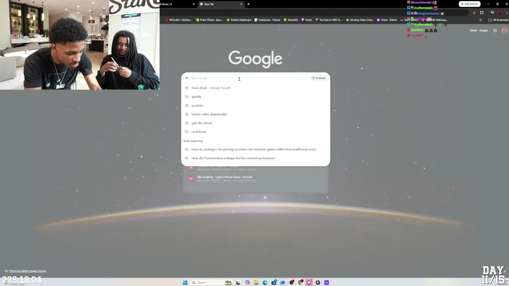
Task: Select the 'youtube' recent search
Action: pos(256,105)
